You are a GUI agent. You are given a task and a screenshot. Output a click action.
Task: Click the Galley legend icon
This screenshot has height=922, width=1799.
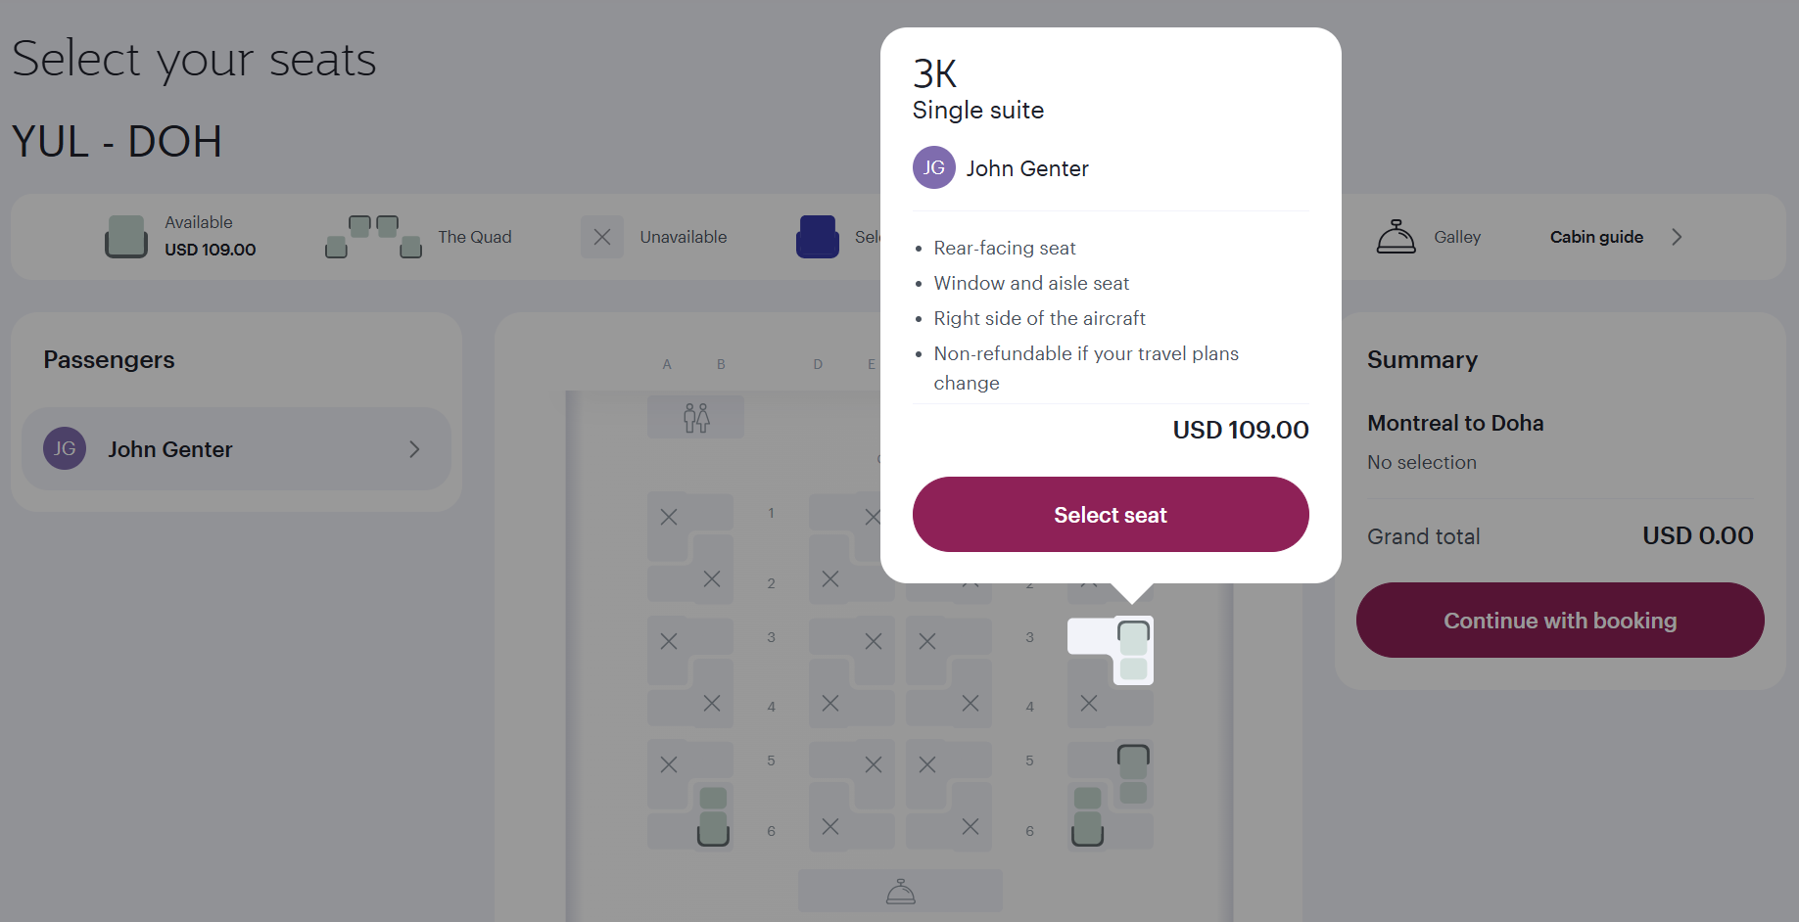coord(1397,236)
